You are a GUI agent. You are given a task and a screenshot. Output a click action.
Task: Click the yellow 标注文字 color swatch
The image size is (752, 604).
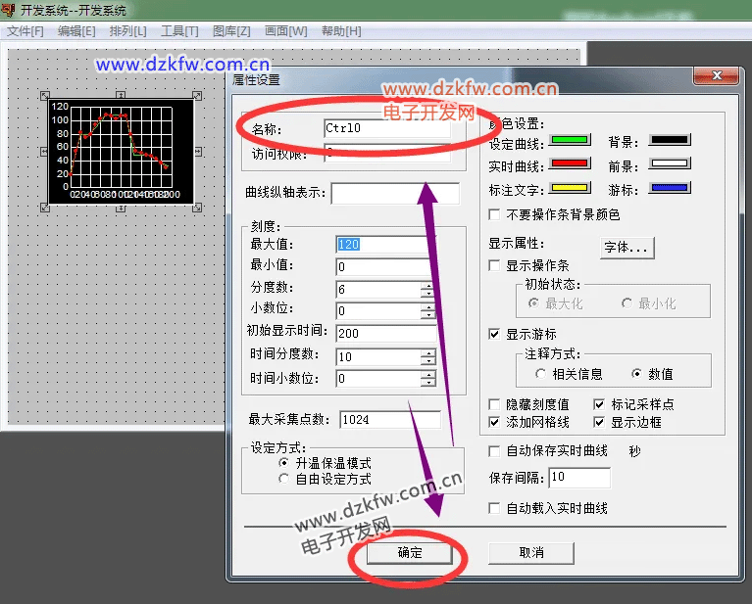[569, 189]
